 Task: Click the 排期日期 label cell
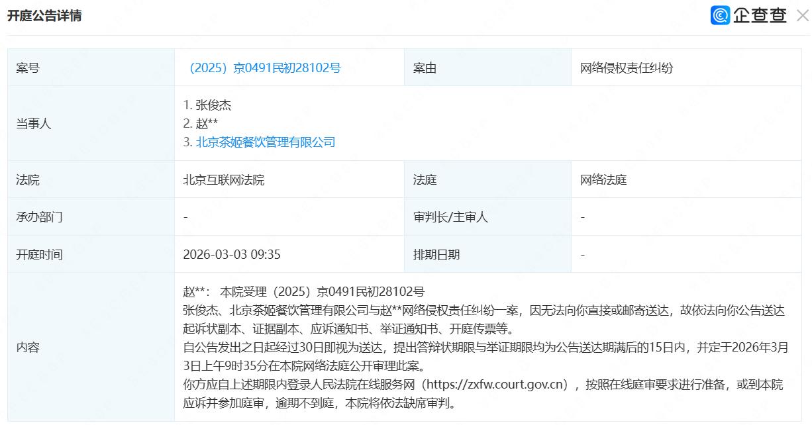click(x=436, y=254)
